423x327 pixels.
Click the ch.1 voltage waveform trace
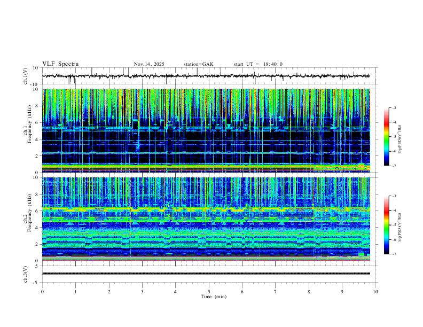(206, 76)
